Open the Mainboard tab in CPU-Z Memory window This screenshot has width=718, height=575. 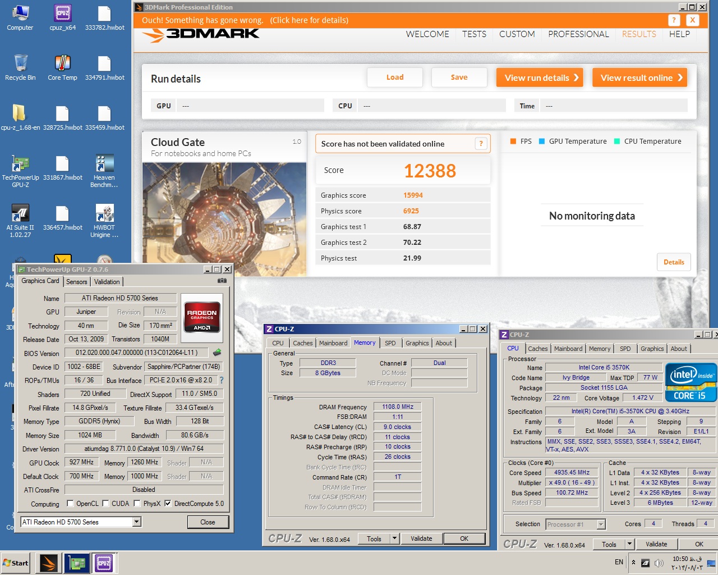[333, 343]
